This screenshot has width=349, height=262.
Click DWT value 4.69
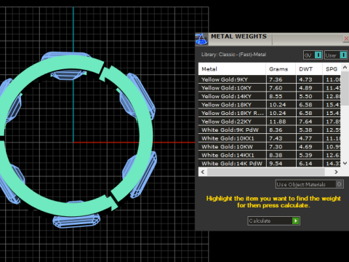pyautogui.click(x=305, y=147)
